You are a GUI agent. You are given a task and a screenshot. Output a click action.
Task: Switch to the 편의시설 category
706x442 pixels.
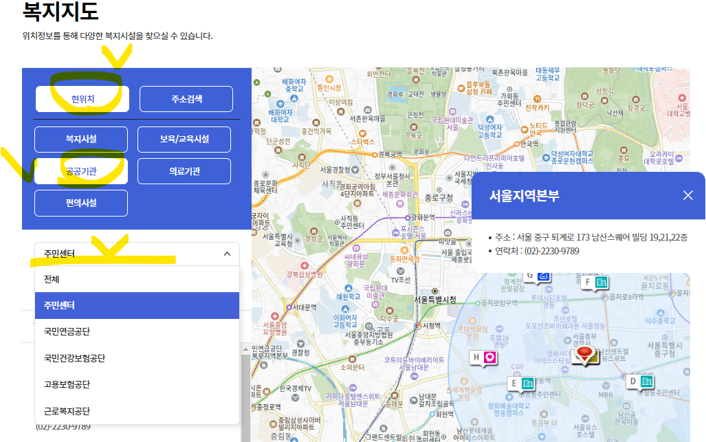click(81, 203)
